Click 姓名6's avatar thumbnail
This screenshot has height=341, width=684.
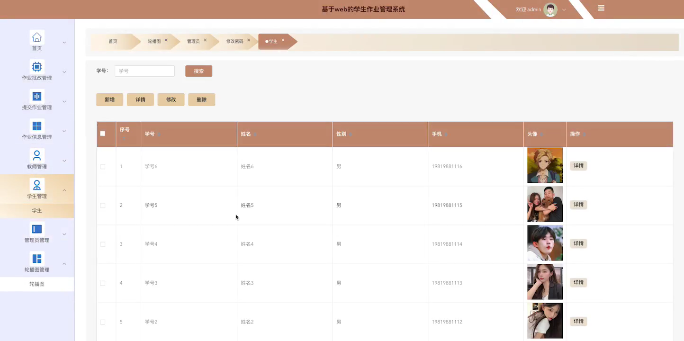coord(545,165)
